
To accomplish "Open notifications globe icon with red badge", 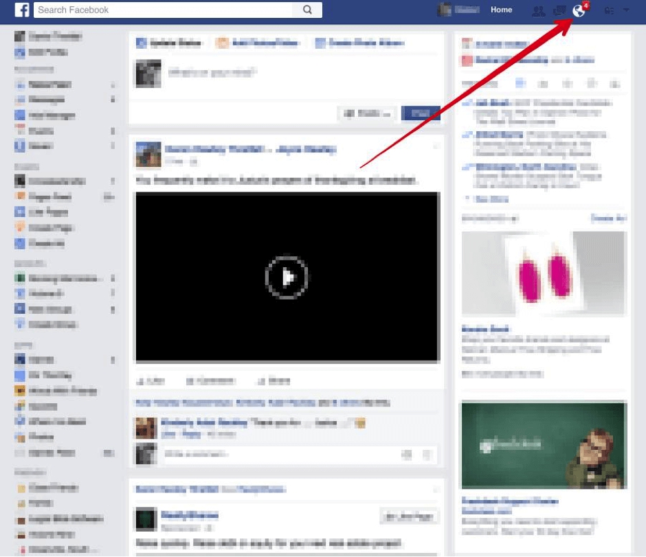I will [x=579, y=10].
